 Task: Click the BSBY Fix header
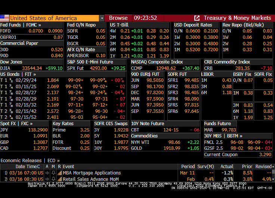(242, 74)
